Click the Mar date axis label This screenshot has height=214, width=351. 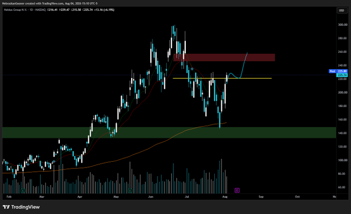coord(42,197)
